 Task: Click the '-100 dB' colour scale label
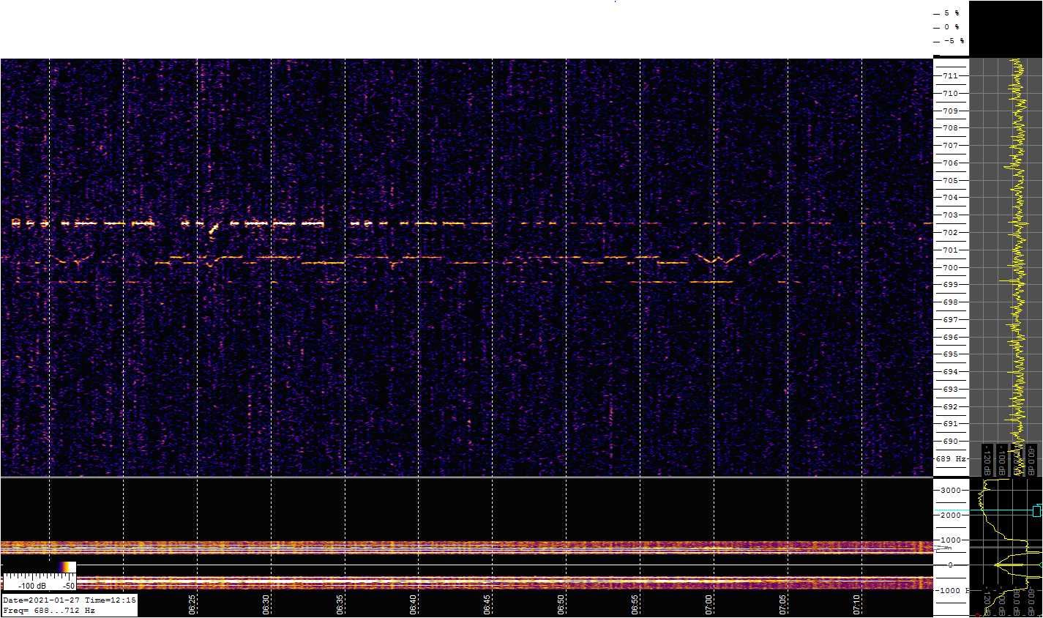pyautogui.click(x=31, y=586)
